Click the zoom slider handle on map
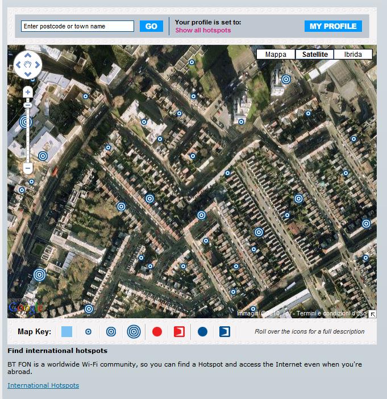The width and height of the screenshot is (387, 399). tap(28, 105)
